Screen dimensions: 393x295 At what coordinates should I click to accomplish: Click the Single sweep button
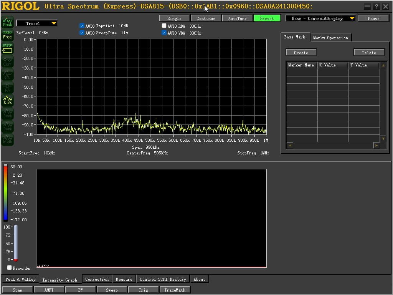click(x=174, y=18)
